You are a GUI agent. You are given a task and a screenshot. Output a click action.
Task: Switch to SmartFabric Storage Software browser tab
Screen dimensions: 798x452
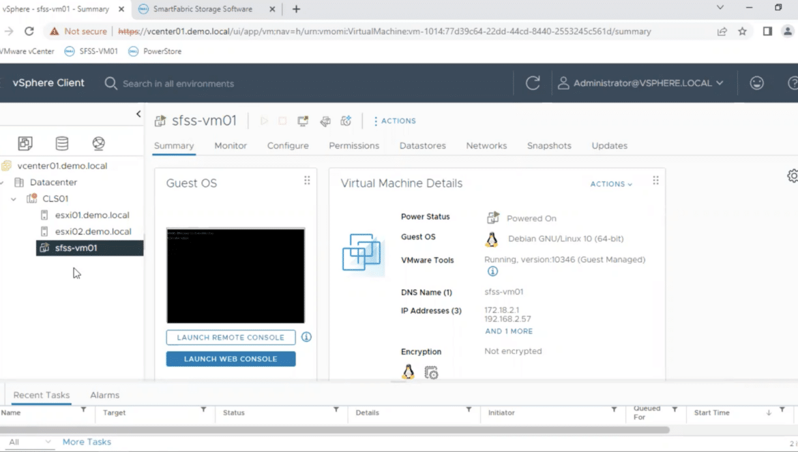coord(203,9)
